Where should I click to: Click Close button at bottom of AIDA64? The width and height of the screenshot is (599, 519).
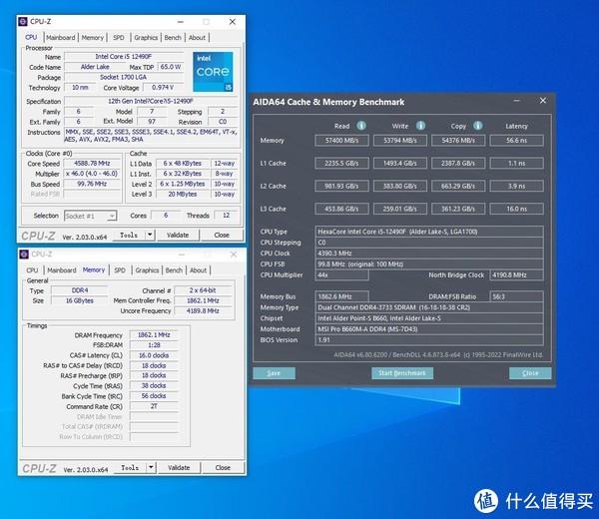point(530,373)
